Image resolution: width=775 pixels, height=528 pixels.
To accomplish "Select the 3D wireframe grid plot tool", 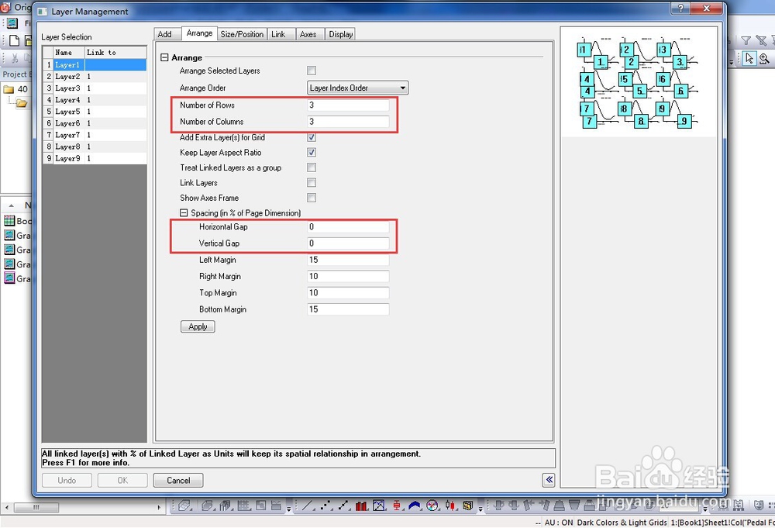I will pyautogui.click(x=243, y=506).
